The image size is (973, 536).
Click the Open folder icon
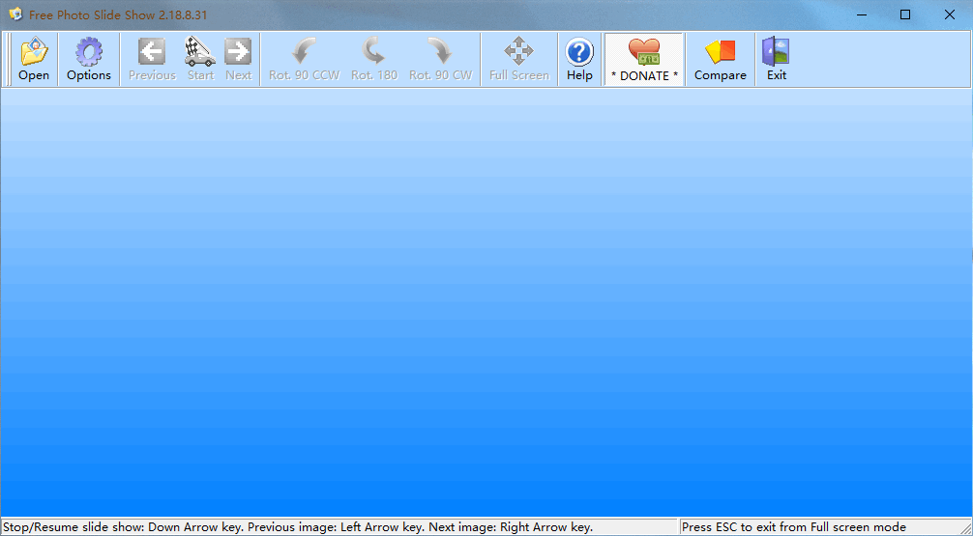[x=34, y=59]
